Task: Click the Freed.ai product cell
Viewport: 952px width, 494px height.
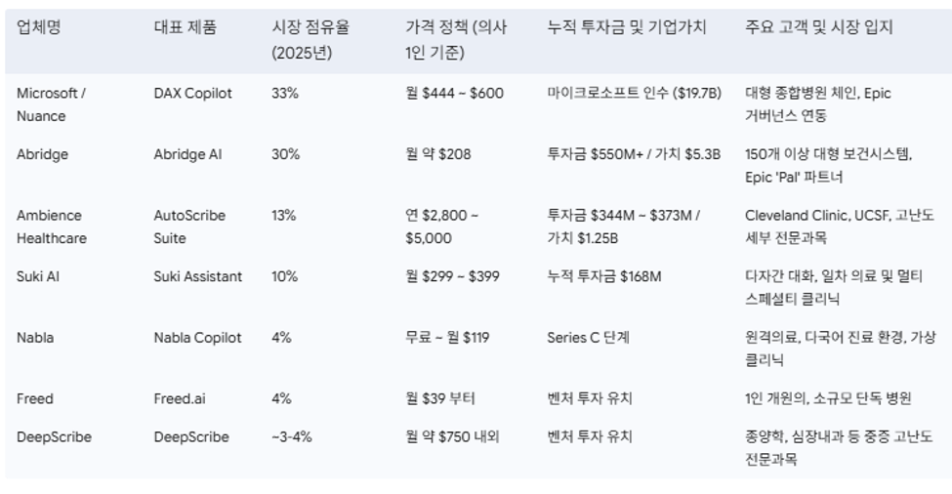Action: click(180, 399)
